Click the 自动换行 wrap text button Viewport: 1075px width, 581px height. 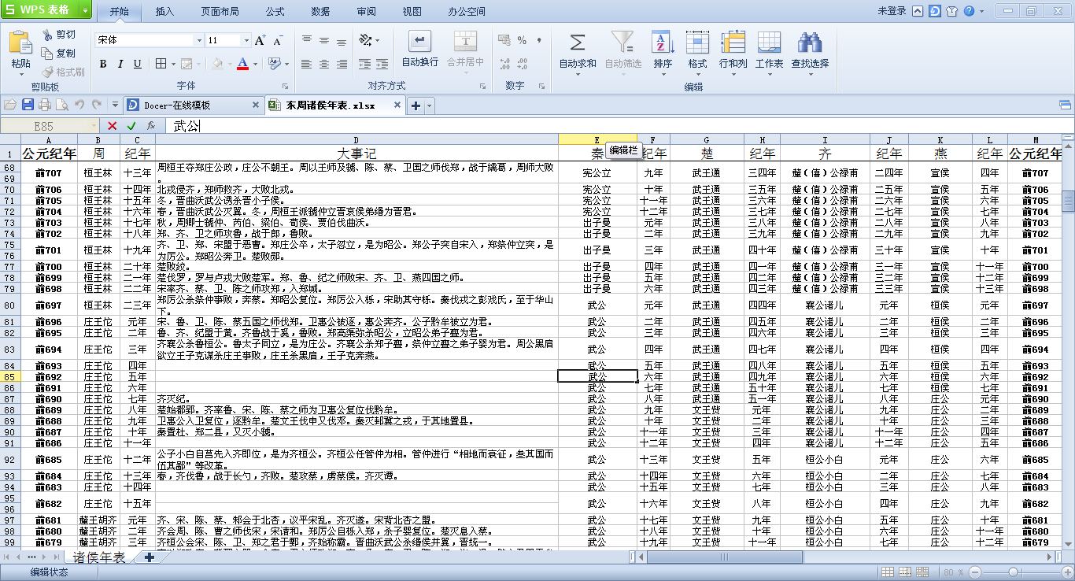click(x=419, y=43)
